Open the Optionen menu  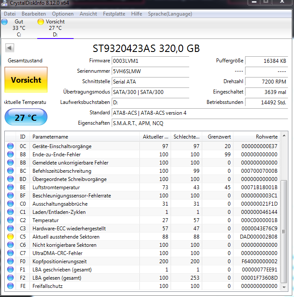coord(63,14)
